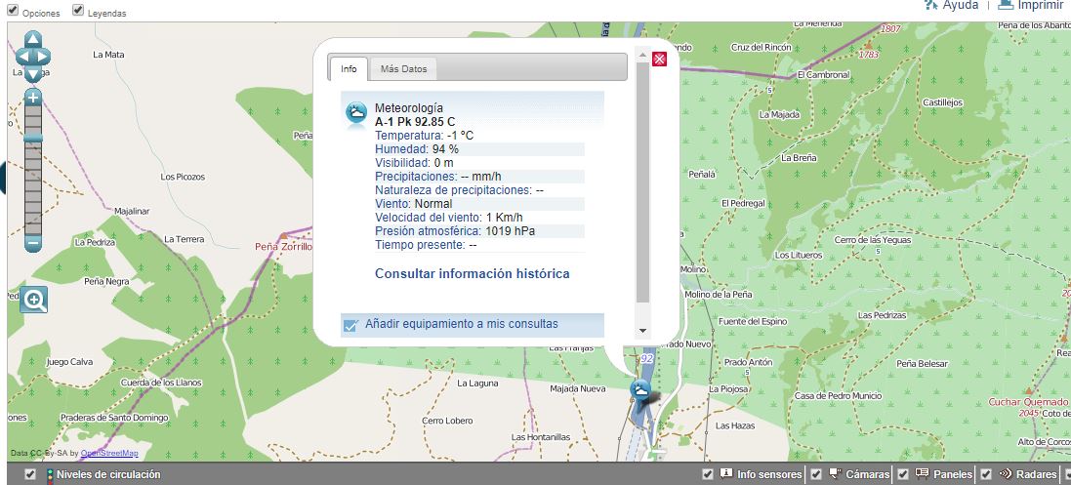
Task: Click the Viento Normal row
Action: [479, 204]
